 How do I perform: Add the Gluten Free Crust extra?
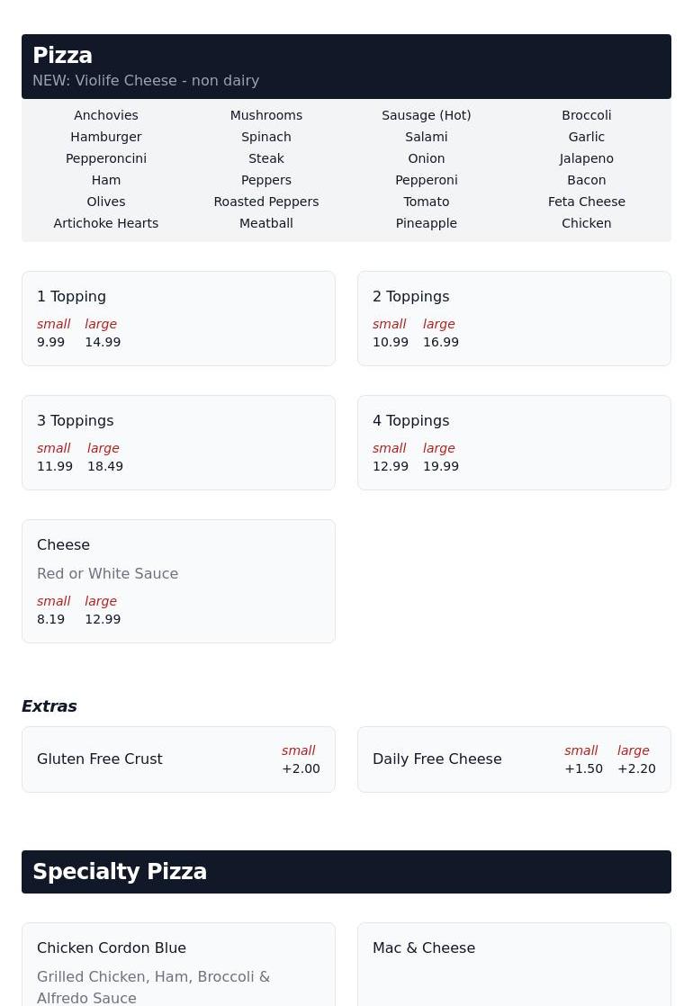coord(178,759)
